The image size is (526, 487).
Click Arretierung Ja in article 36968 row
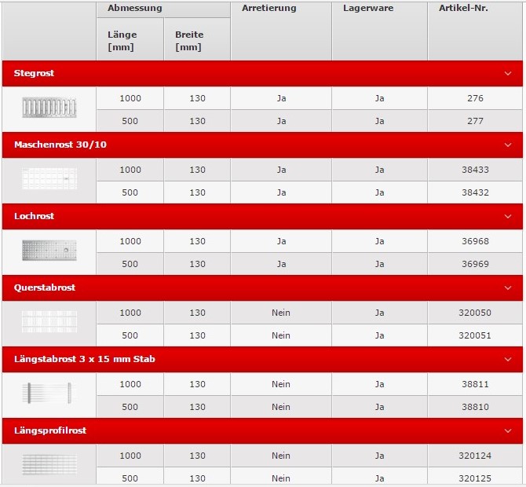coord(282,241)
